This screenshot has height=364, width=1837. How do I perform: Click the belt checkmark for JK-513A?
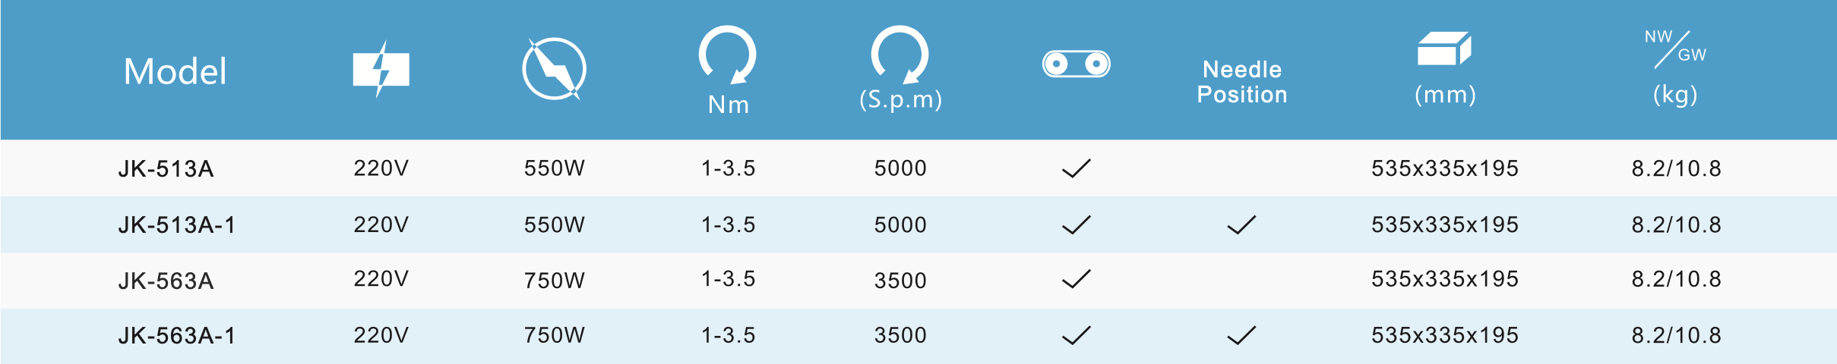pos(1077,168)
